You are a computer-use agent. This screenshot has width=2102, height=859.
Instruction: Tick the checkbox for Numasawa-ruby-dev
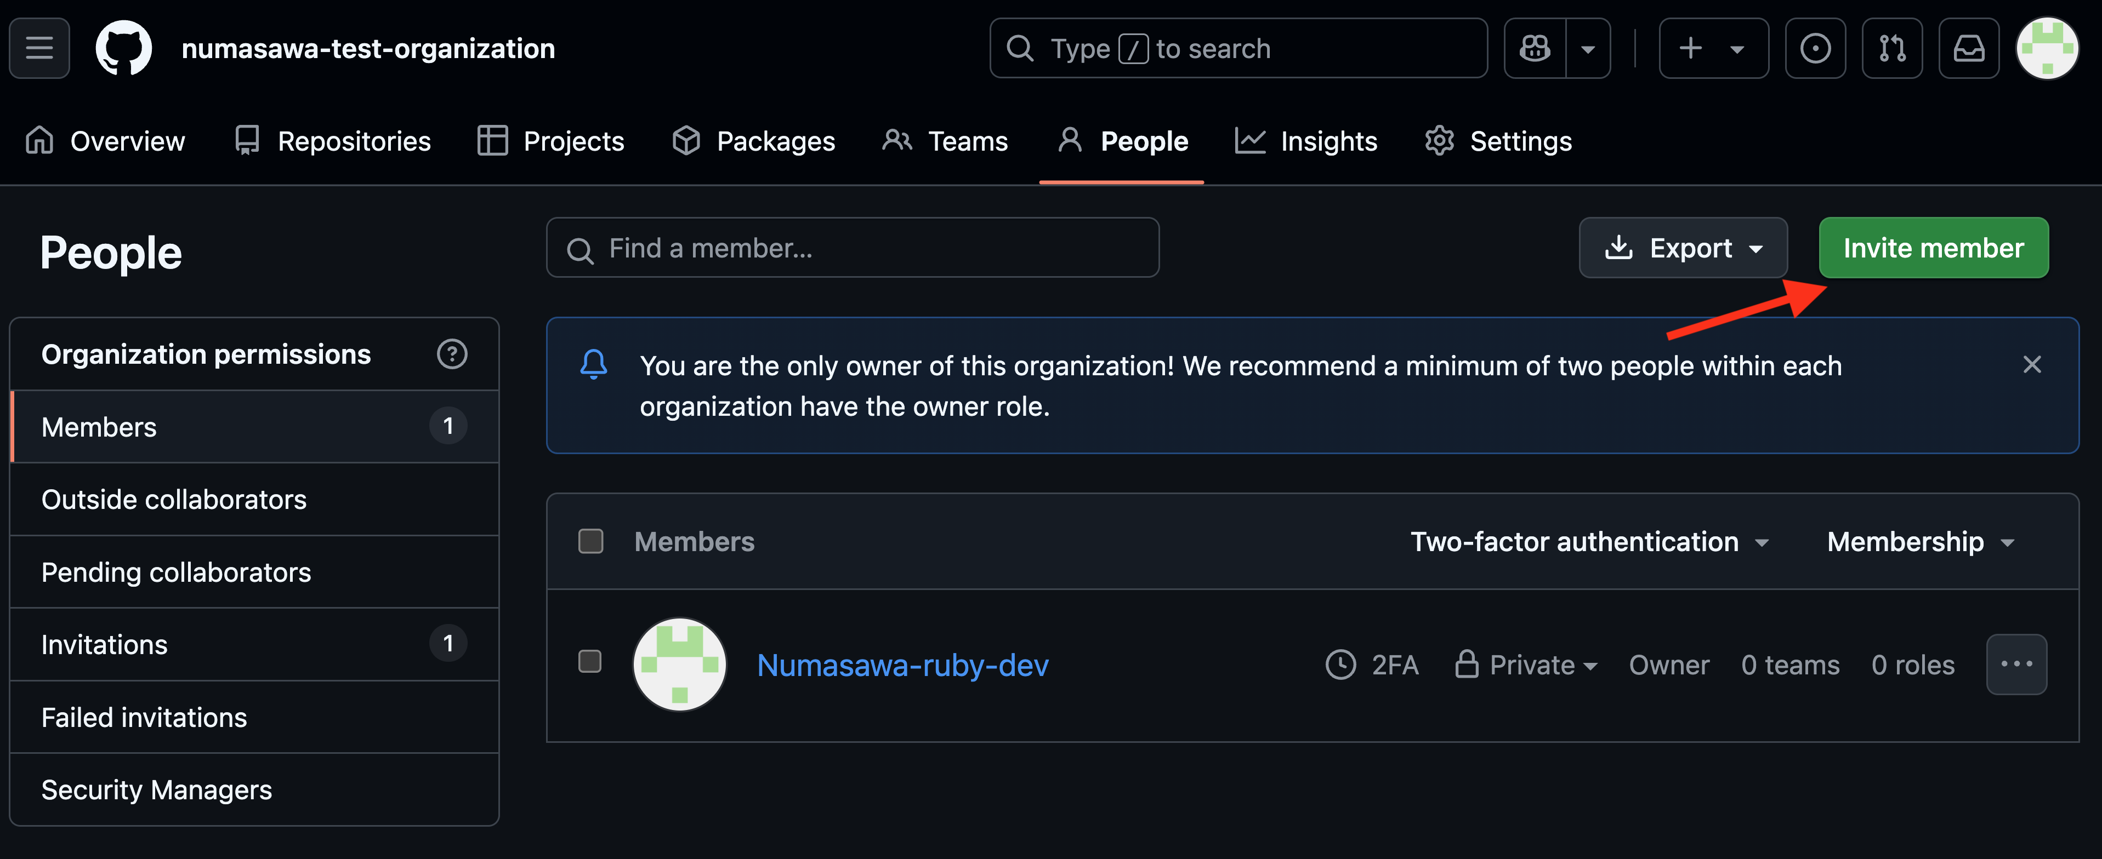coord(590,661)
